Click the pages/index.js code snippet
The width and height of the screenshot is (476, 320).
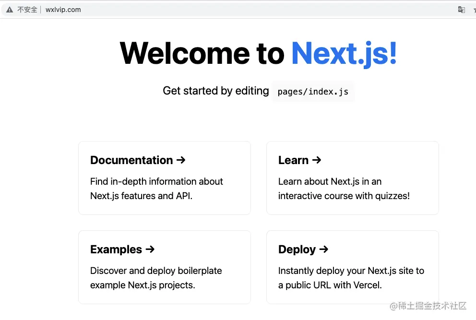tap(313, 91)
